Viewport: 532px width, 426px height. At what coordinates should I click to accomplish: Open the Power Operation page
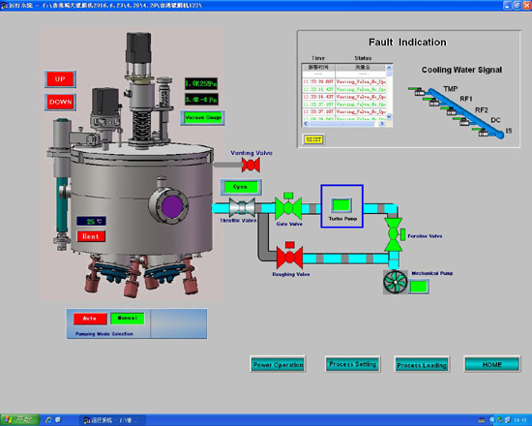coord(278,364)
